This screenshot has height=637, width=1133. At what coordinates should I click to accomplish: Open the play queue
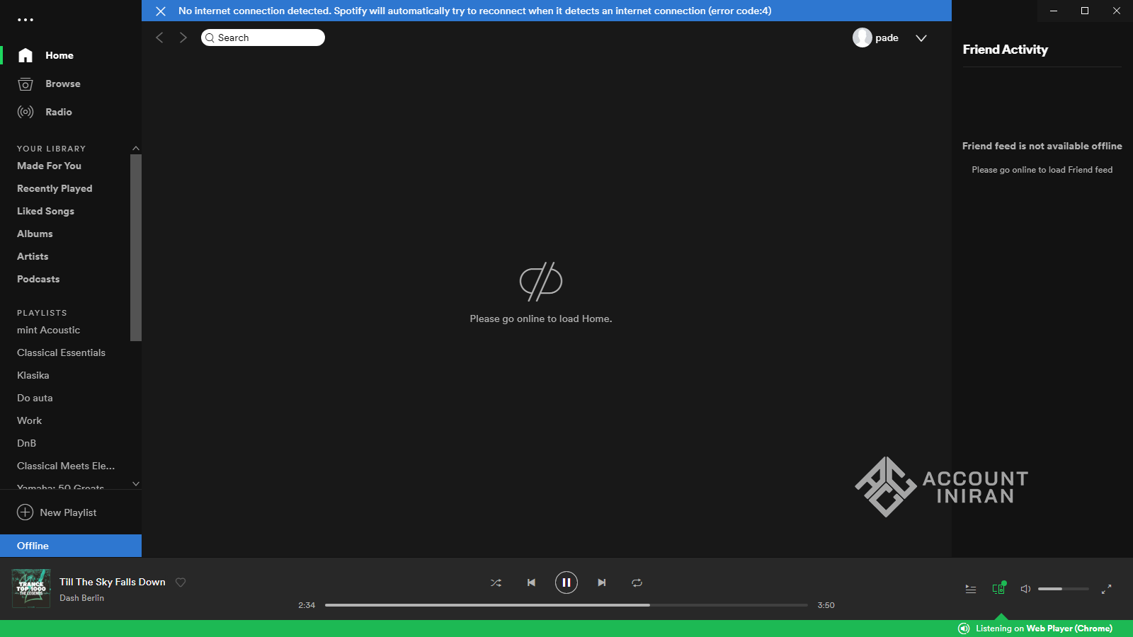coord(971,589)
